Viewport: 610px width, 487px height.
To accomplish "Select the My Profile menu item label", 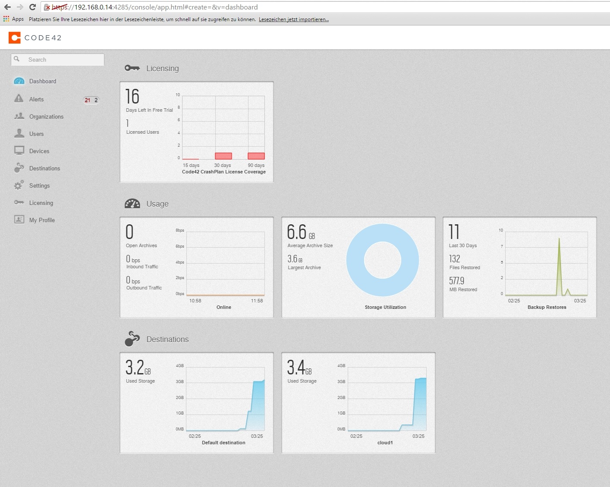I will point(42,220).
